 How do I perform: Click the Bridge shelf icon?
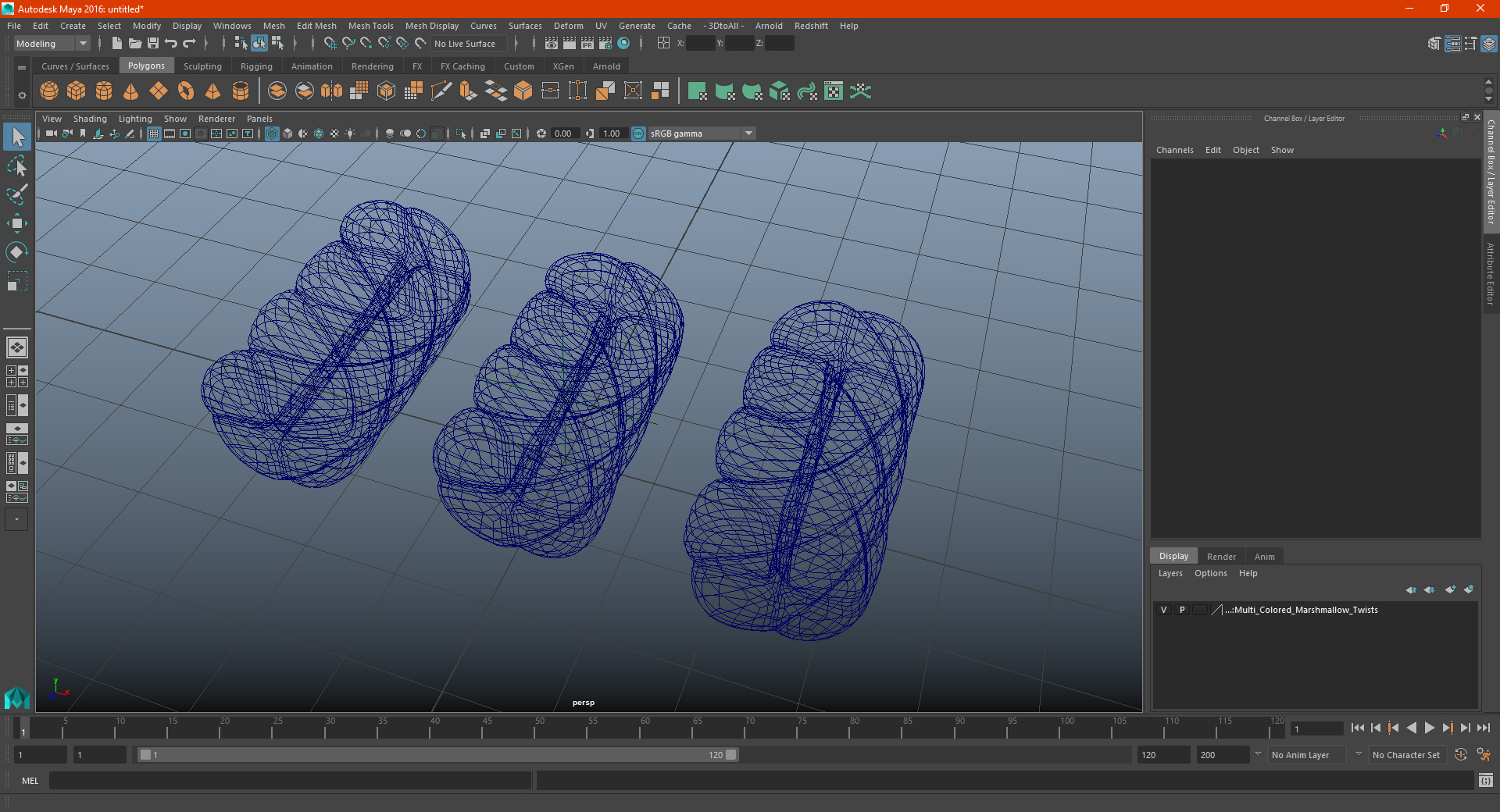[496, 91]
